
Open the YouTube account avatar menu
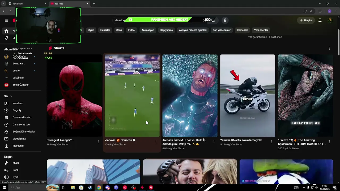click(x=330, y=20)
